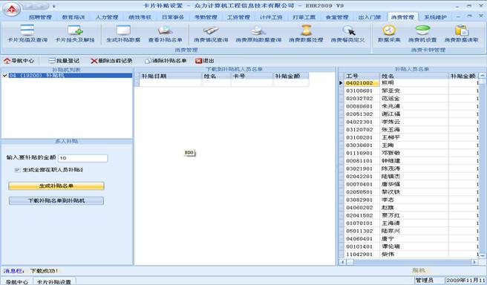Open 卡片充值及查询 in the ribbon
The image size is (487, 285).
click(27, 33)
